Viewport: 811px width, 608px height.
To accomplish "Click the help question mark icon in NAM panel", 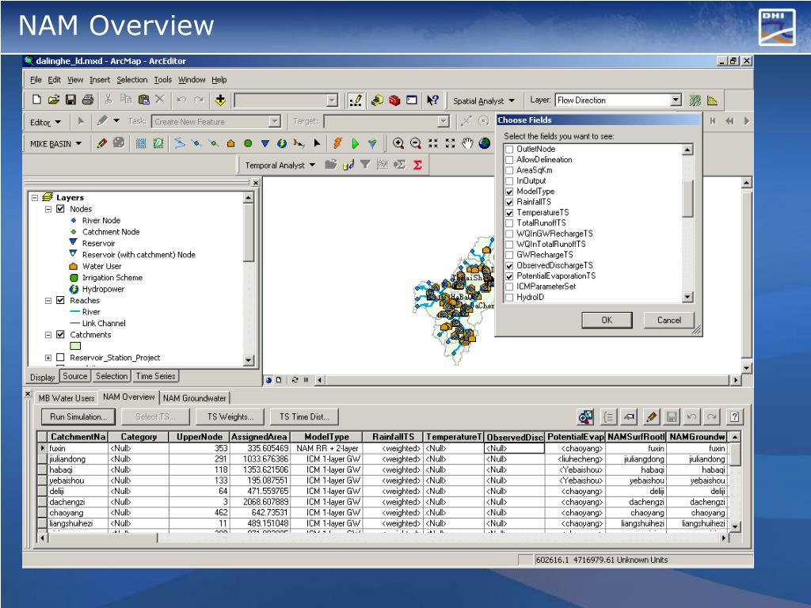I will (x=734, y=416).
